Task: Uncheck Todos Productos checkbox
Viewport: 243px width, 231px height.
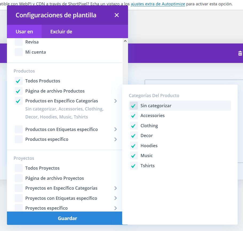Action: [x=19, y=81]
